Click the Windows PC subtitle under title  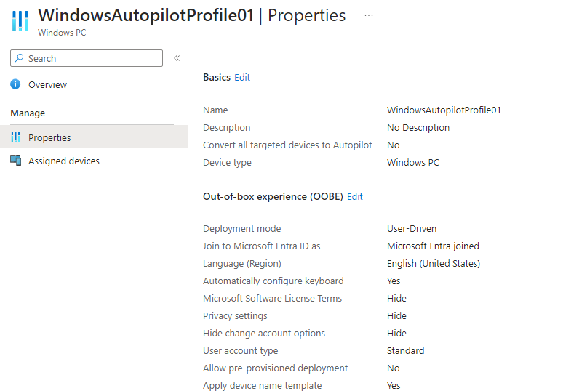tap(62, 33)
